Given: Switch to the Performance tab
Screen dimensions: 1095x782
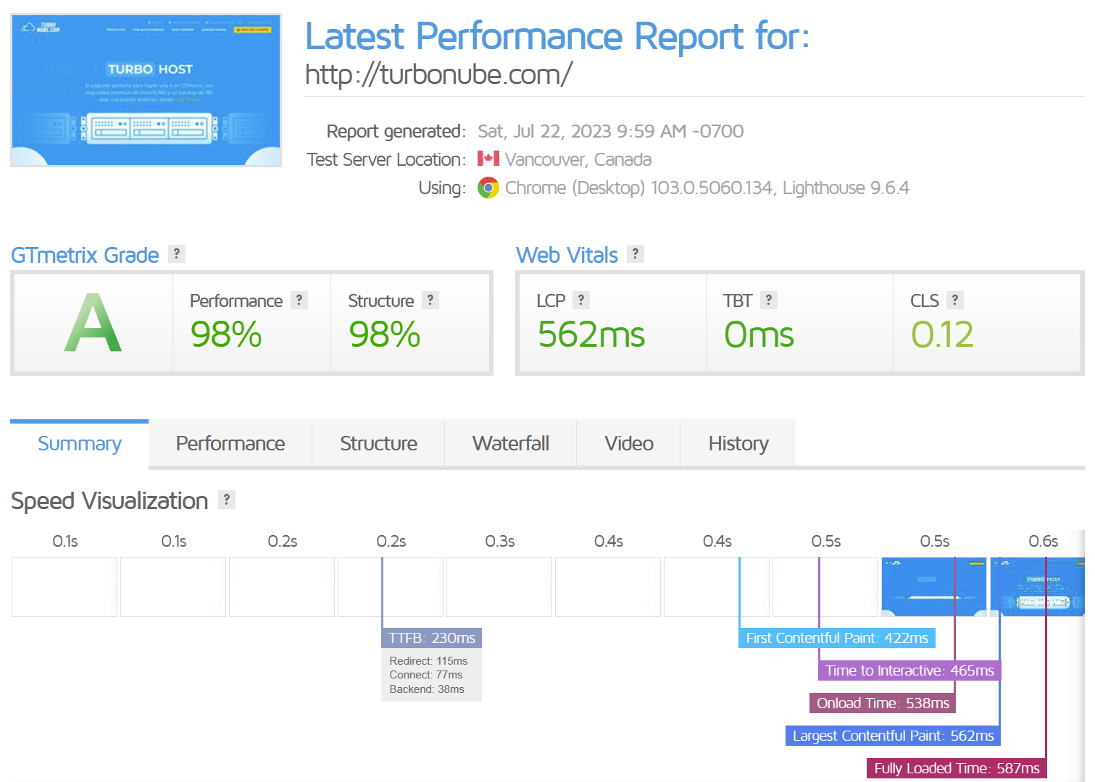Looking at the screenshot, I should 230,443.
